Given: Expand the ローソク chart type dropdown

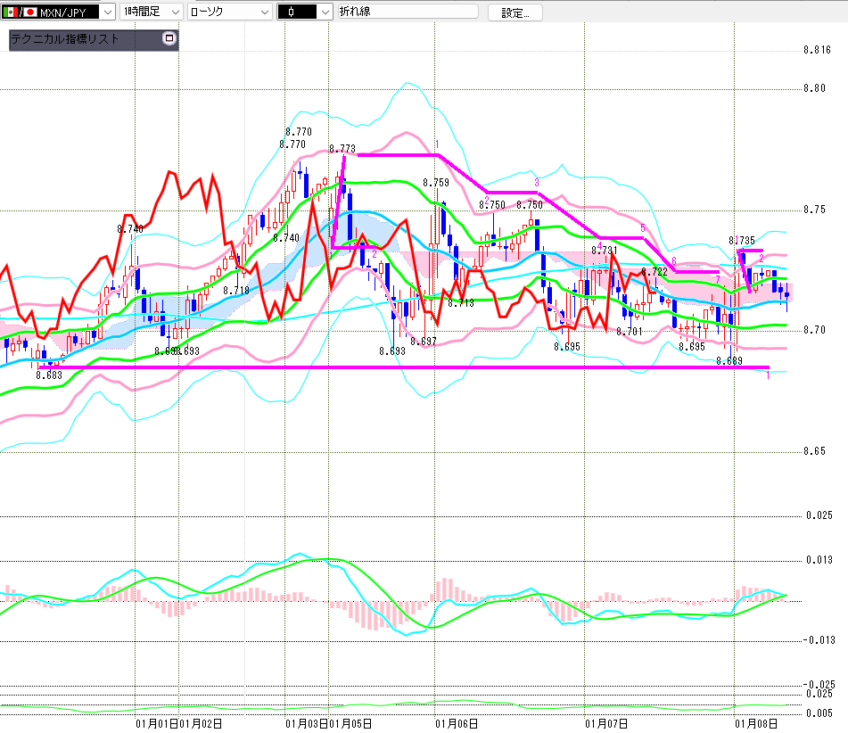Looking at the screenshot, I should (264, 12).
